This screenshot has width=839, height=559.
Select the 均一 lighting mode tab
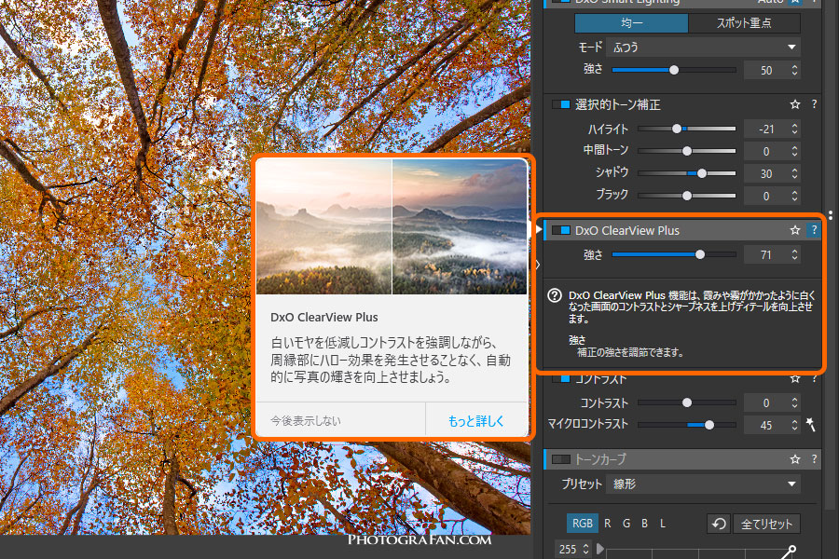tap(631, 23)
